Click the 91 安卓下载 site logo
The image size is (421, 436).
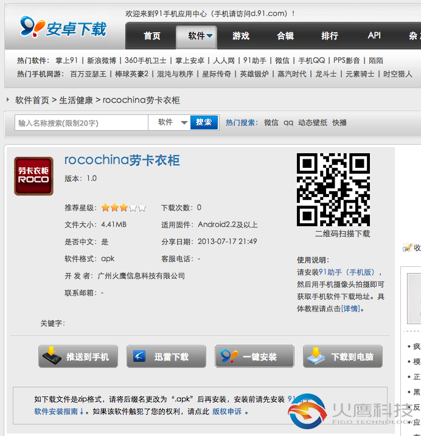coord(63,27)
